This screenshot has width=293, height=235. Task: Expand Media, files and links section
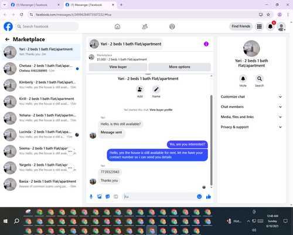[251, 117]
